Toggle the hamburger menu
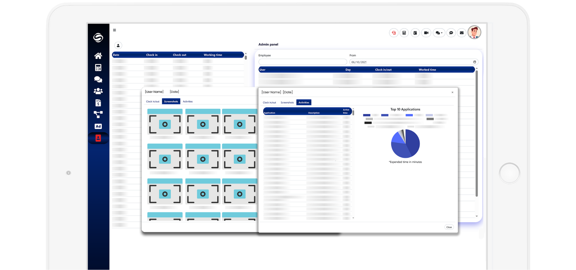576x270 pixels. point(115,30)
